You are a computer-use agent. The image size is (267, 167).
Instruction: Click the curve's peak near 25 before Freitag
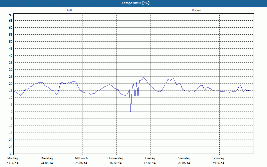tap(144, 77)
